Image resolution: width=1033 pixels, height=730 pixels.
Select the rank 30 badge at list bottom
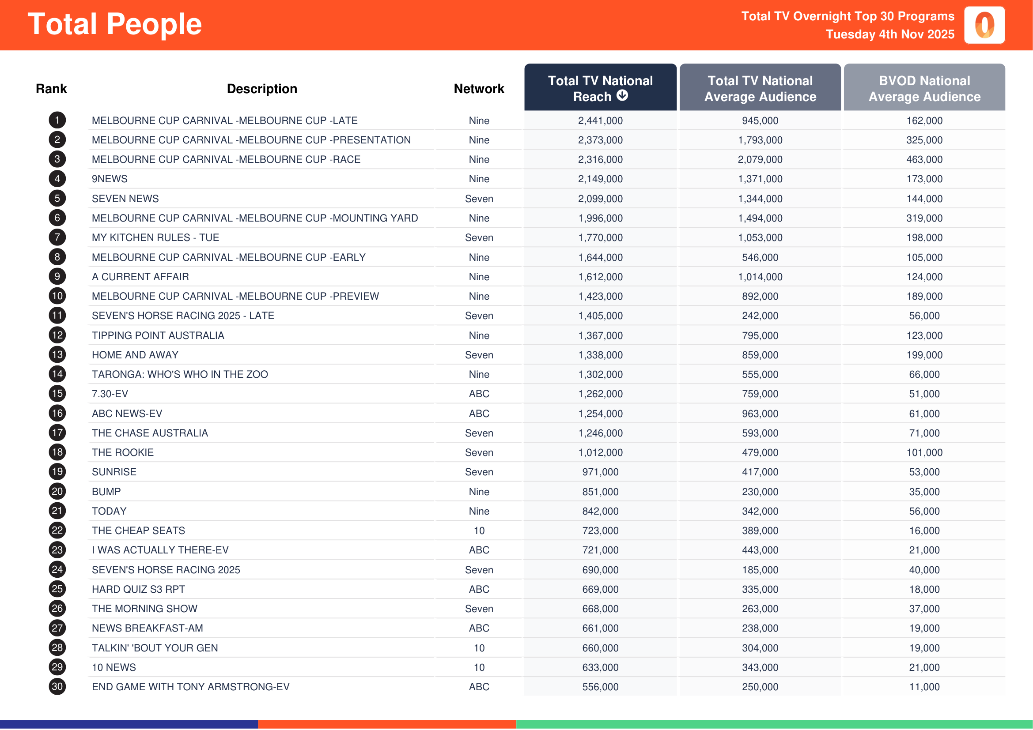pyautogui.click(x=57, y=686)
